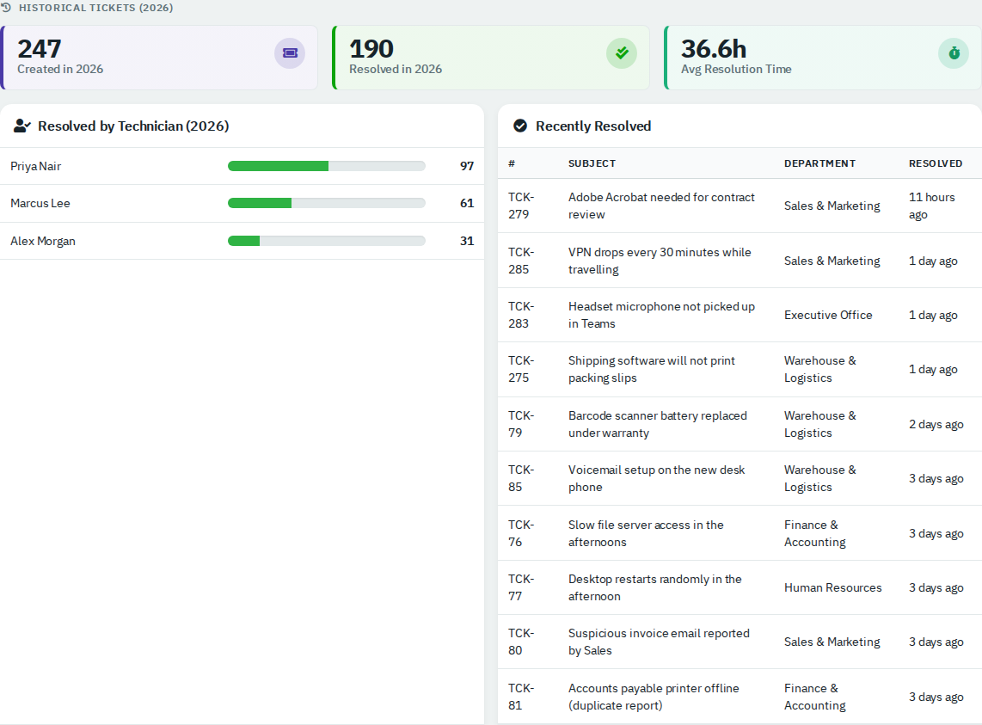Open ticket TCK-76
Viewport: 982px width, 725px height.
point(521,533)
